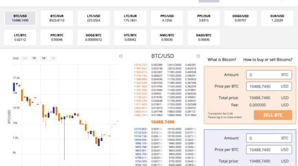Click the ask price 11734.135
Screen dimensions: 298x166
click(x=141, y=76)
